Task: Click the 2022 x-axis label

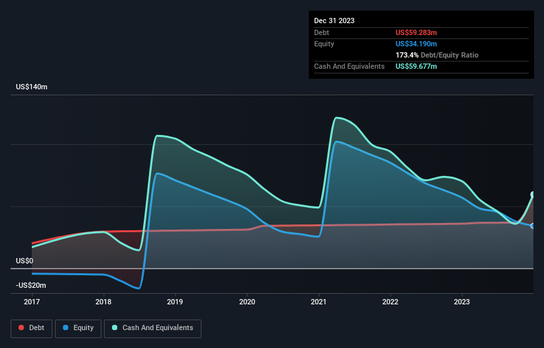Action: (x=390, y=302)
